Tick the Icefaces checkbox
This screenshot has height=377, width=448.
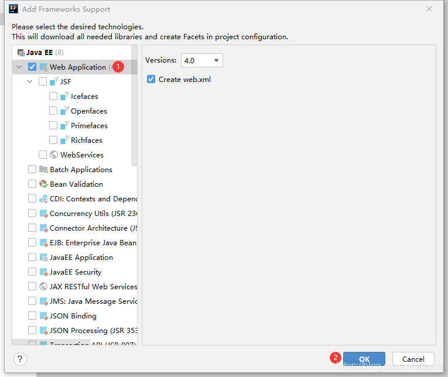coord(53,96)
